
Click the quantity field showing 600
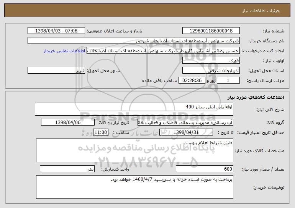205,169
